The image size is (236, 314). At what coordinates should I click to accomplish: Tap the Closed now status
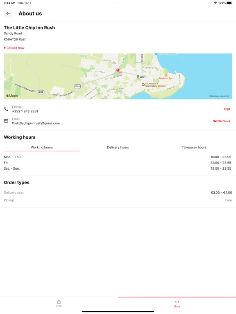click(14, 48)
